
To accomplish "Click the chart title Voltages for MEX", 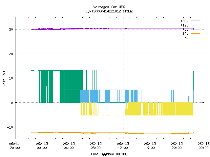I will (x=109, y=7).
